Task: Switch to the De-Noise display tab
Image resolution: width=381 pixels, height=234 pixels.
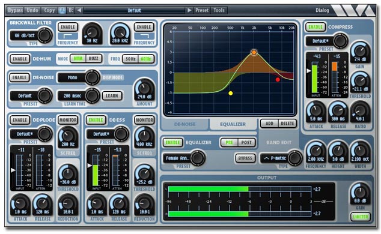Action: point(184,124)
